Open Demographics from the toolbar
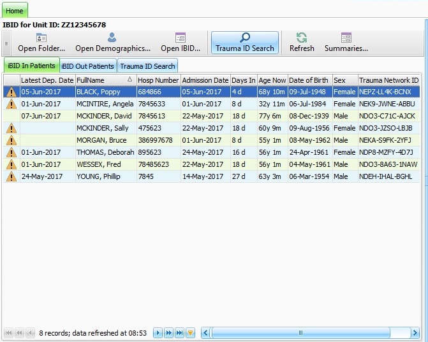The width and height of the screenshot is (428, 342). coord(112,43)
